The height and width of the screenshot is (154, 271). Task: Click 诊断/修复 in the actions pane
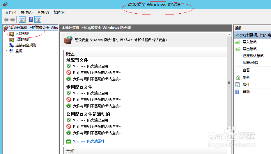click(x=250, y=63)
